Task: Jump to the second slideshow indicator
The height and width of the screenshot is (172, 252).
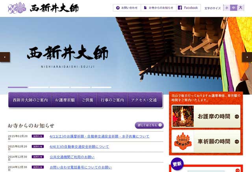Action: tap(39, 87)
